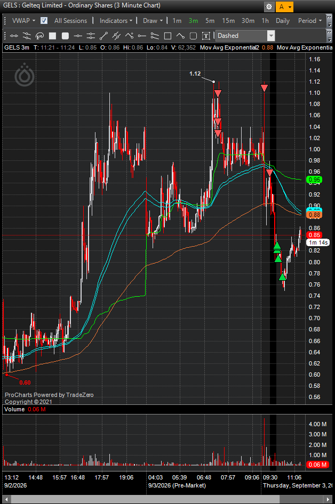Click the 1.12 high price annotation

[195, 74]
